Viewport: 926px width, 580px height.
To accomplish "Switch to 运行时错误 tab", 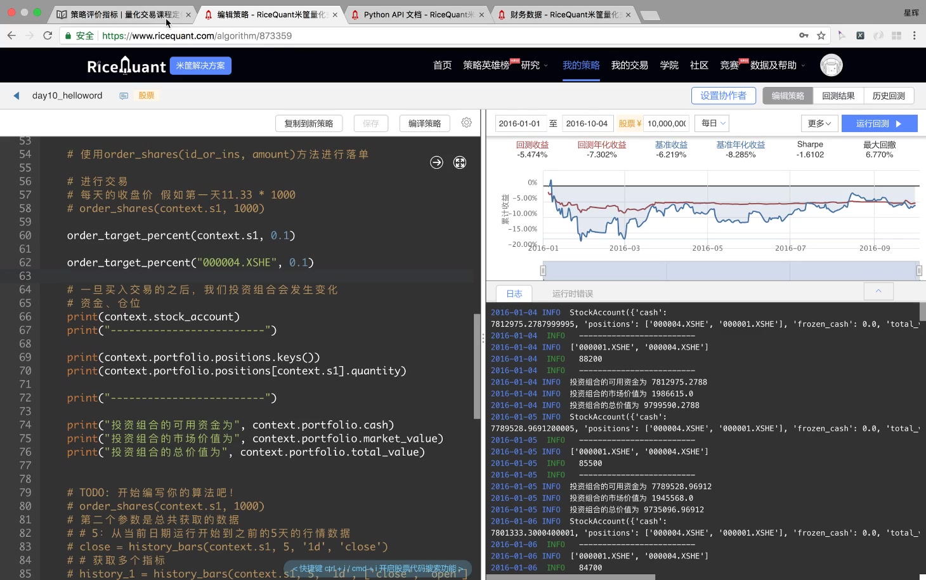I will pos(573,293).
